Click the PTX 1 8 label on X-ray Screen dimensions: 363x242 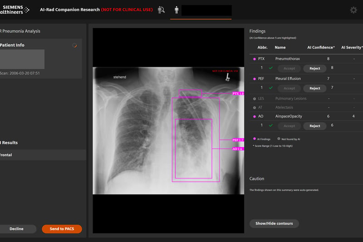238,94
